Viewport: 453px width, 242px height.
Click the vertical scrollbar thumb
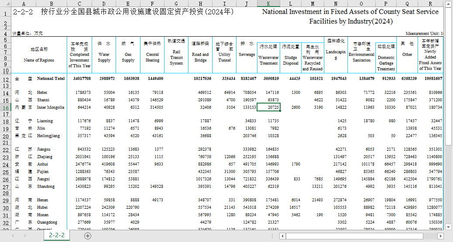(x=448, y=76)
